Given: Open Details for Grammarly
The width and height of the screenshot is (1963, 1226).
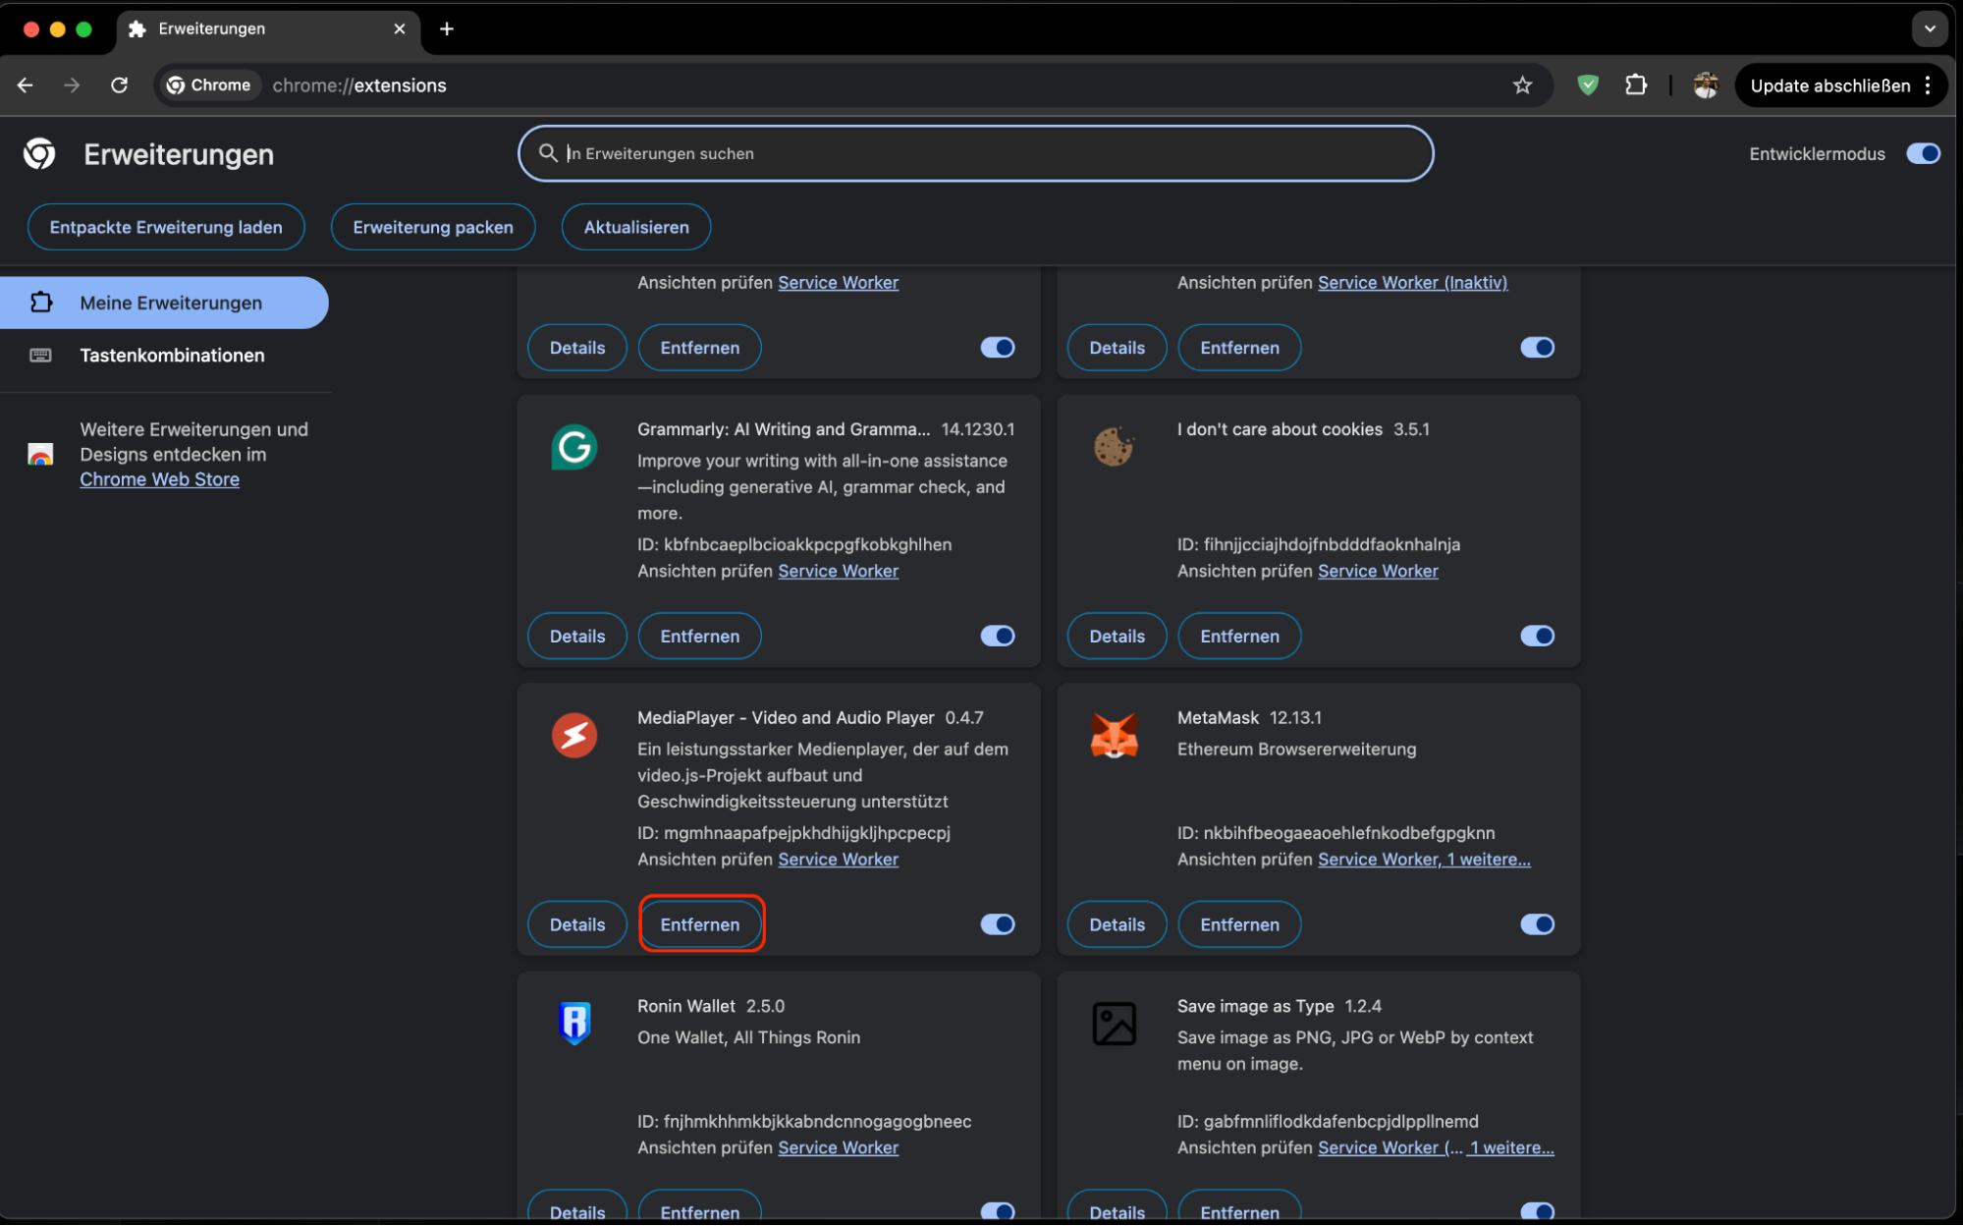Looking at the screenshot, I should [577, 637].
